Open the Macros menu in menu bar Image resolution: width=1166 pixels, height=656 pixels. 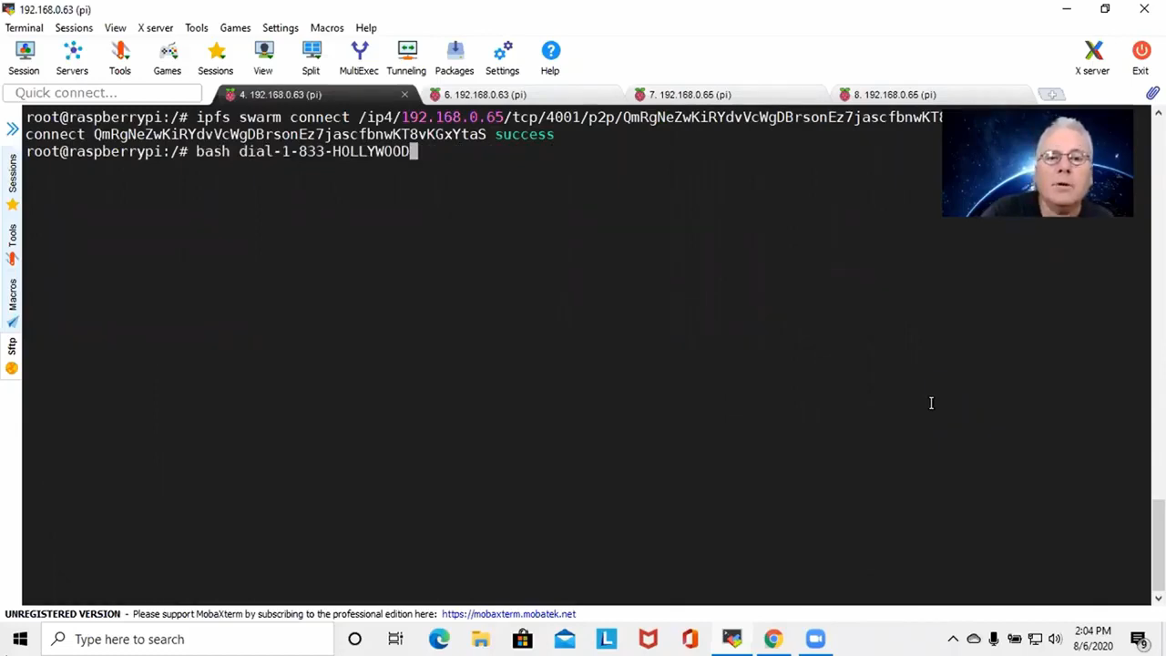point(327,27)
